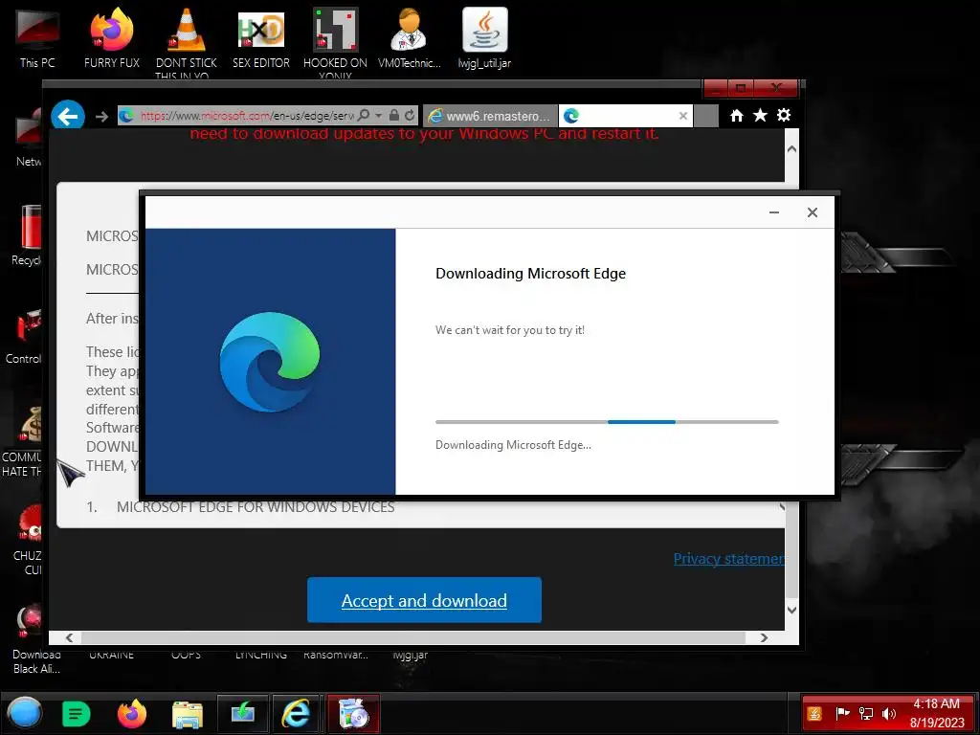The height and width of the screenshot is (735, 980).
Task: Launch Firefox from the taskbar
Action: [132, 713]
